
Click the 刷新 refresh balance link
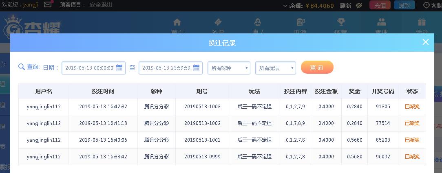click(x=346, y=5)
